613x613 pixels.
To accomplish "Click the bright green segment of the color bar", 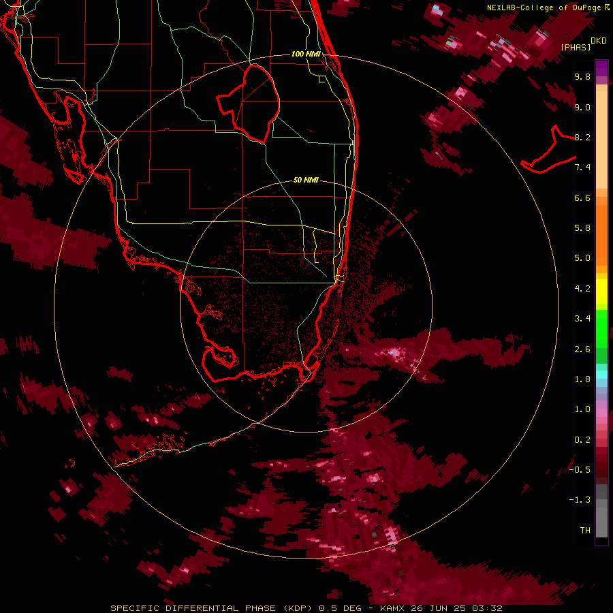I will (601, 328).
